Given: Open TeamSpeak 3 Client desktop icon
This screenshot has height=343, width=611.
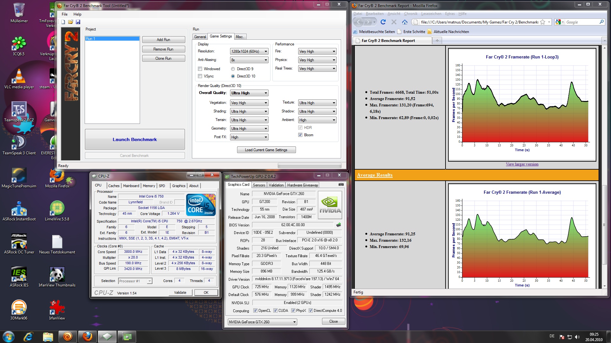Looking at the screenshot, I should tap(19, 145).
